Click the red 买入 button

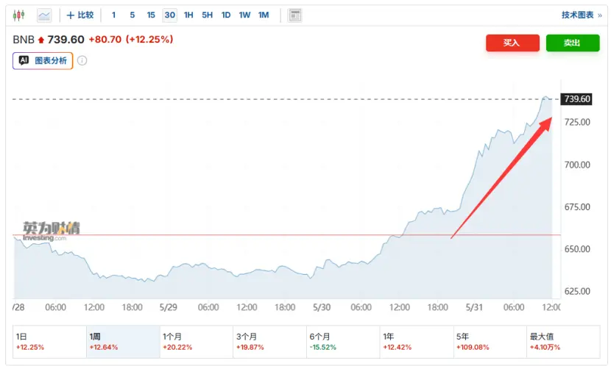point(512,43)
